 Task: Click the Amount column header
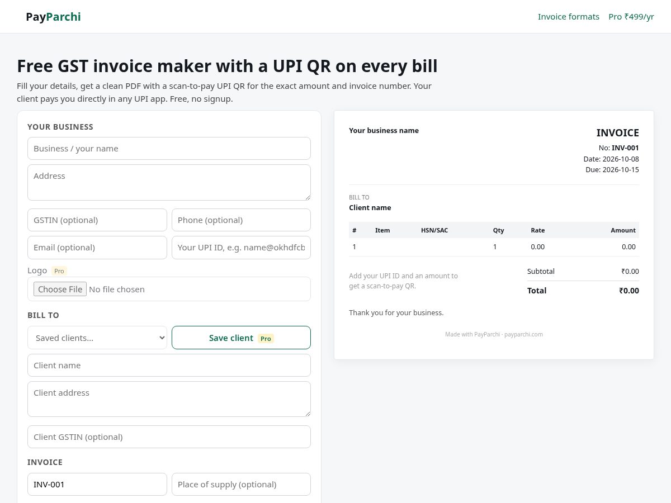623,230
